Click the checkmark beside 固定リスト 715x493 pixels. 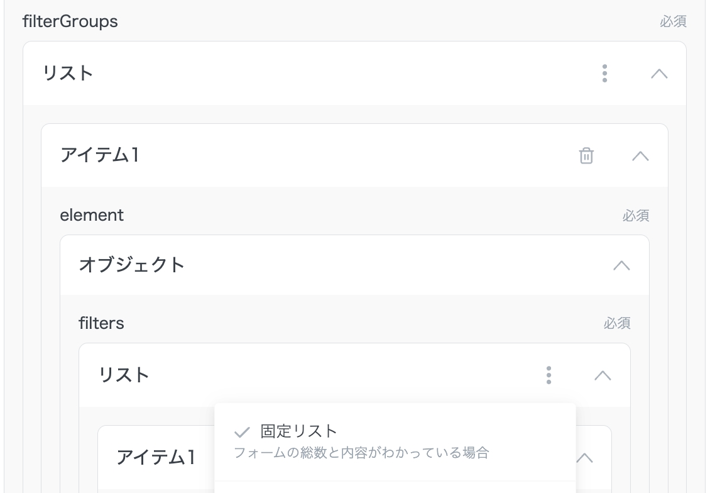(242, 432)
